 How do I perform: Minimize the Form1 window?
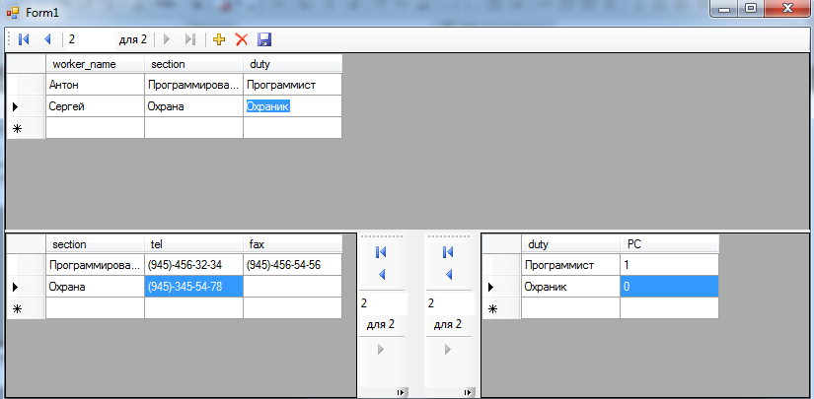click(725, 9)
